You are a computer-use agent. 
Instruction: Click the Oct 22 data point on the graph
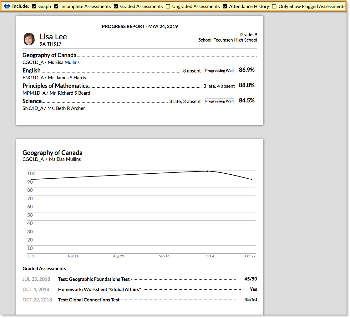(x=251, y=180)
